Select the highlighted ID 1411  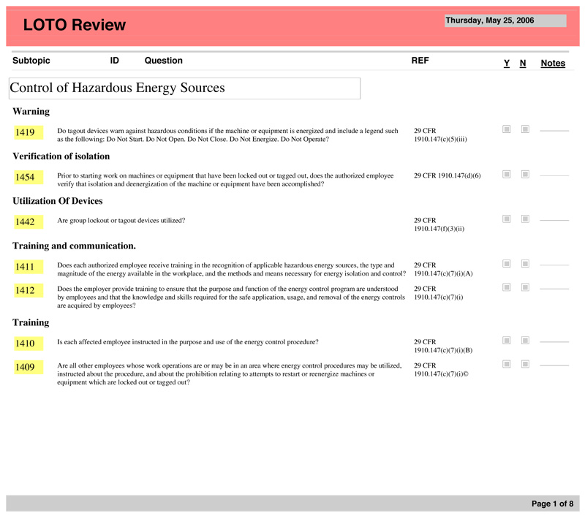[x=29, y=267]
